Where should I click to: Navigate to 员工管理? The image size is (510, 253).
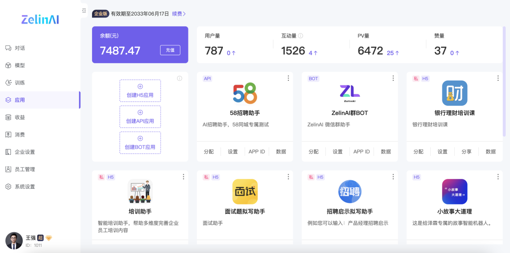pyautogui.click(x=40, y=169)
